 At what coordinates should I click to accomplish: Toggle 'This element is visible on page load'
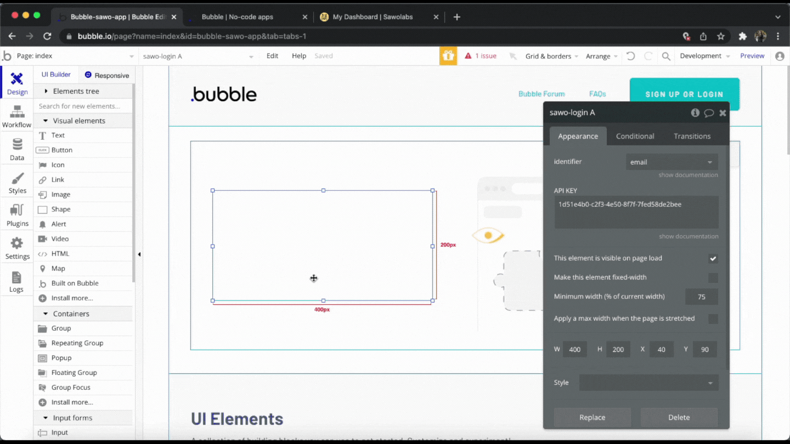713,258
